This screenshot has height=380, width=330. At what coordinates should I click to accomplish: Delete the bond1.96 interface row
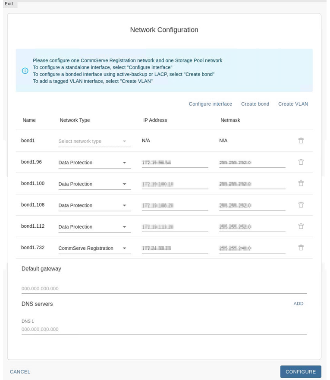click(x=301, y=161)
